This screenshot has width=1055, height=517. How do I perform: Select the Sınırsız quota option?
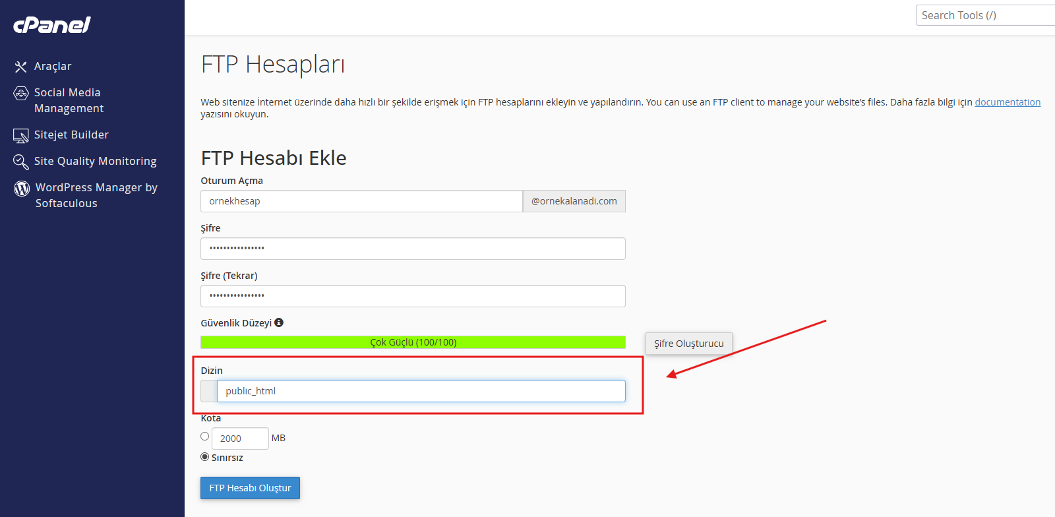(x=205, y=457)
